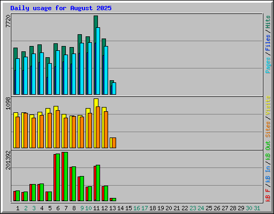Click the orange Sites bar for day 6
274x214 pixels.
tap(58, 129)
